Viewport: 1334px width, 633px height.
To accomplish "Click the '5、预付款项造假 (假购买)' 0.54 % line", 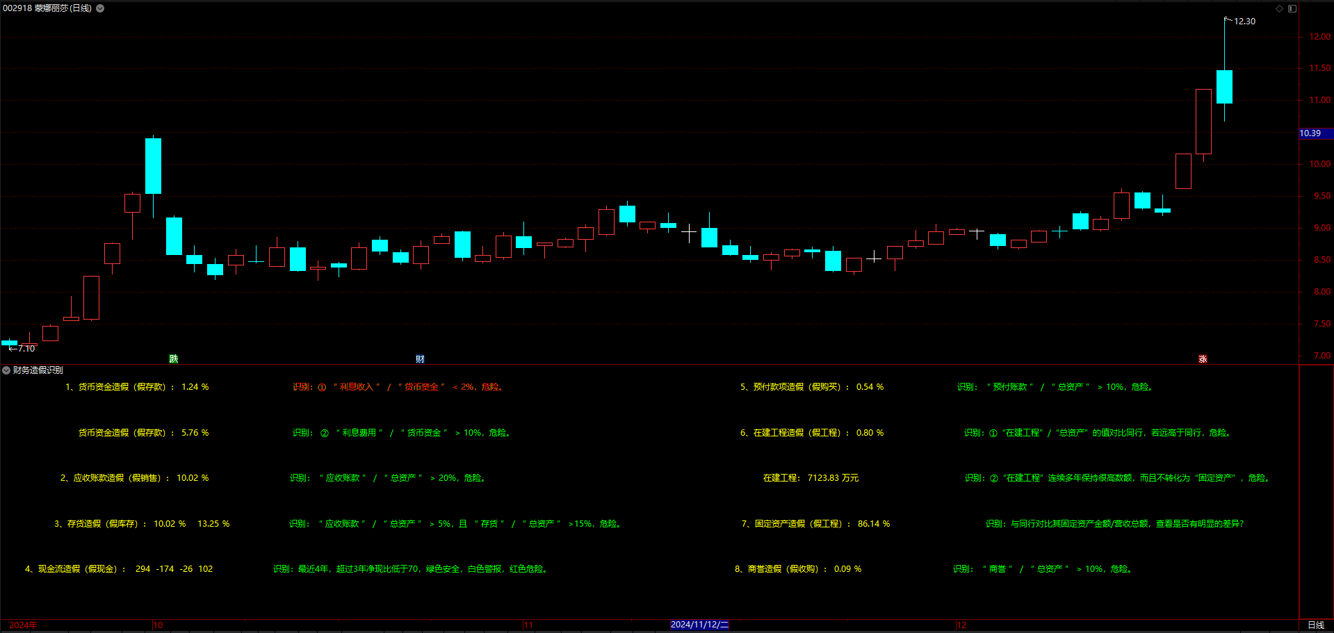I will (812, 387).
